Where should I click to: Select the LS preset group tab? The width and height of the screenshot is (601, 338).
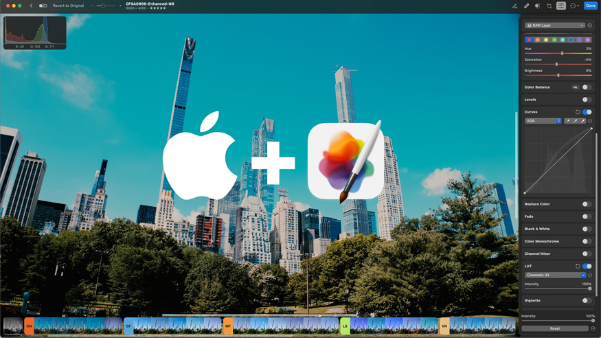coord(345,326)
